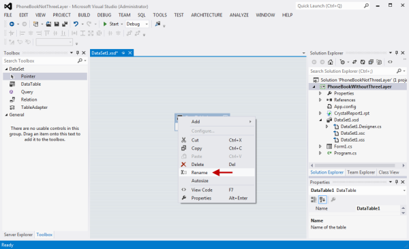Screen dimensions: 409x249
Task: Click the Property Pages wrench icon
Action: [x=333, y=199]
